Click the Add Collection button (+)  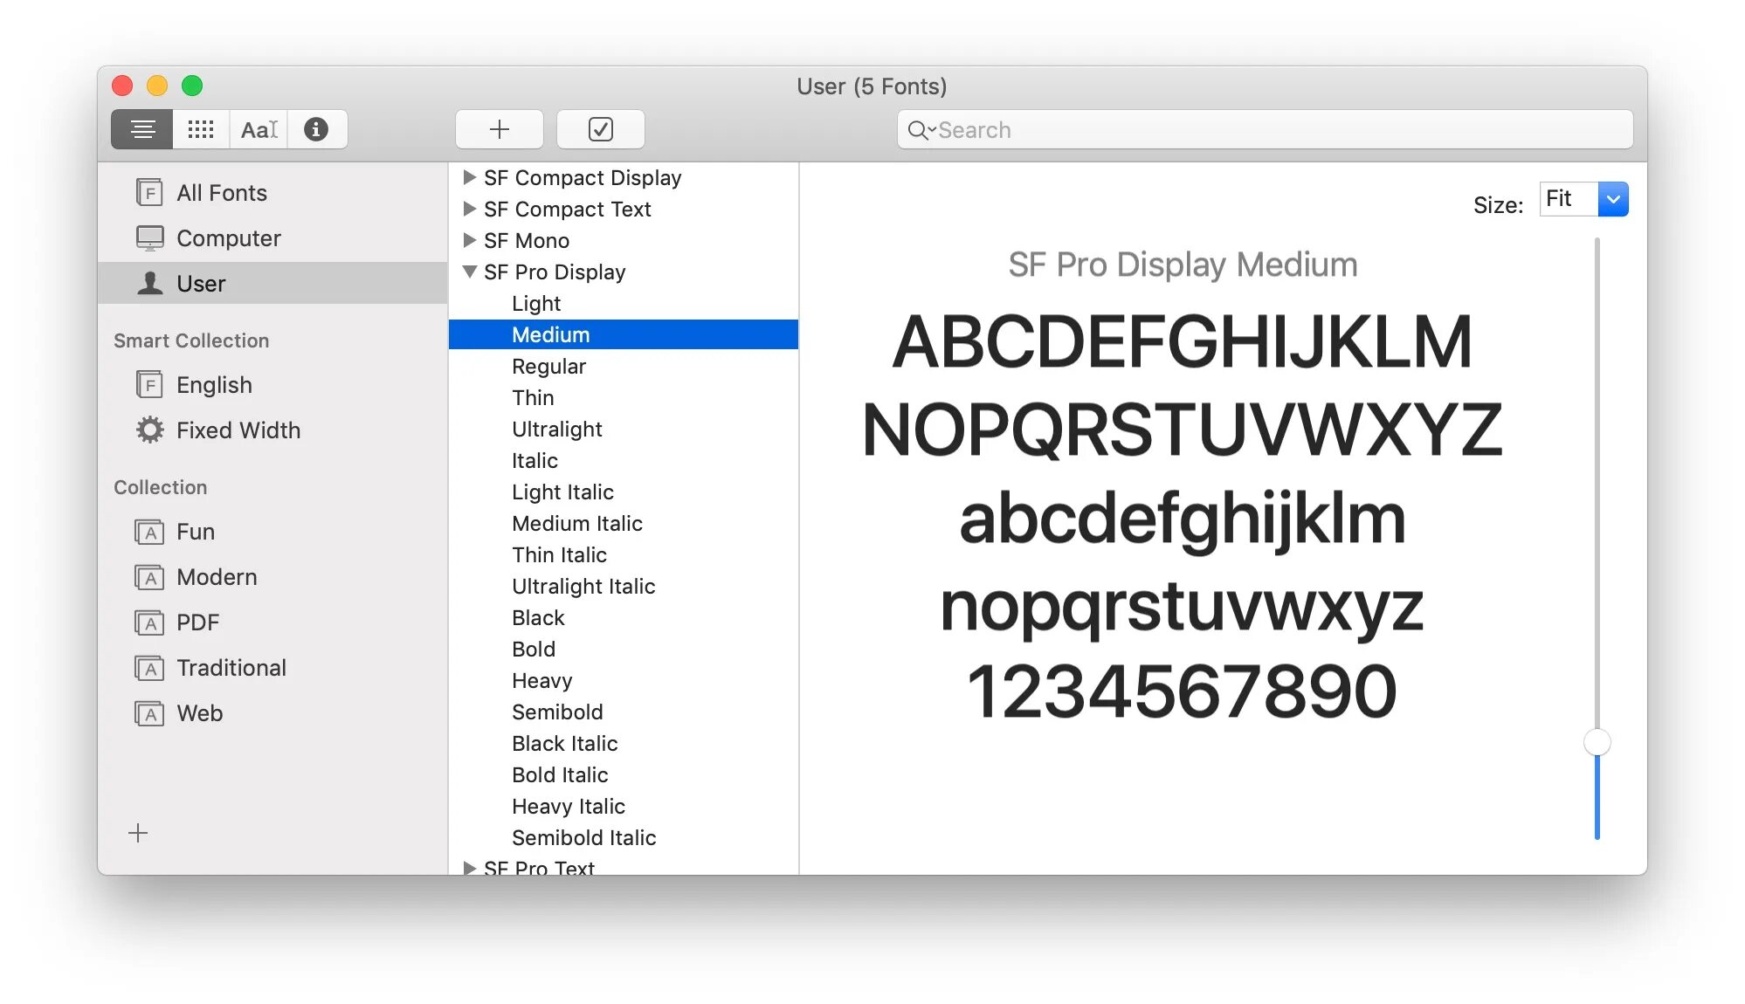click(139, 833)
